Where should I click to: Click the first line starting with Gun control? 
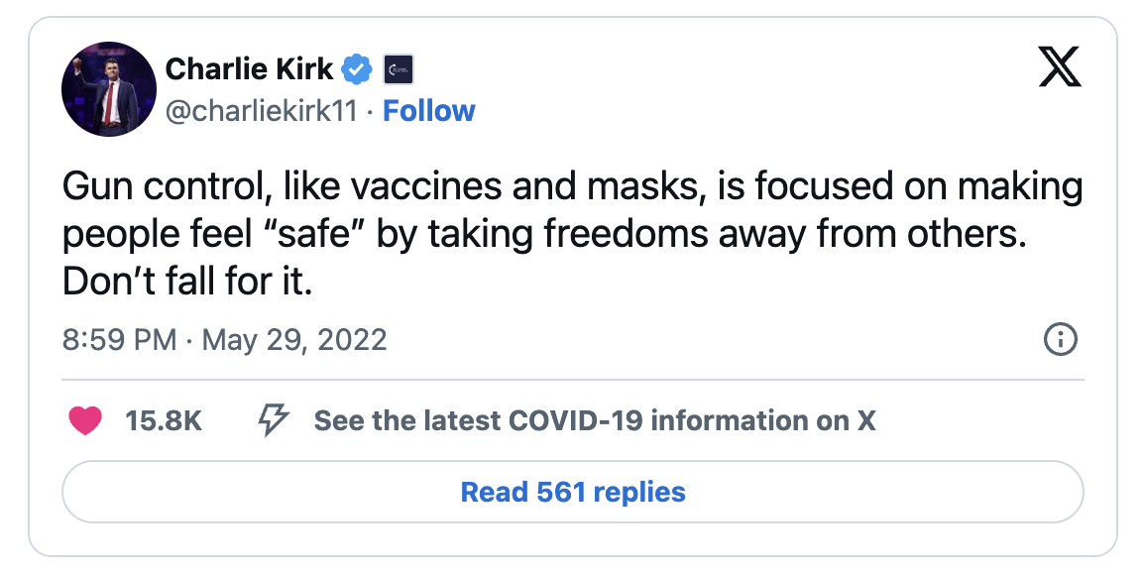point(573,186)
